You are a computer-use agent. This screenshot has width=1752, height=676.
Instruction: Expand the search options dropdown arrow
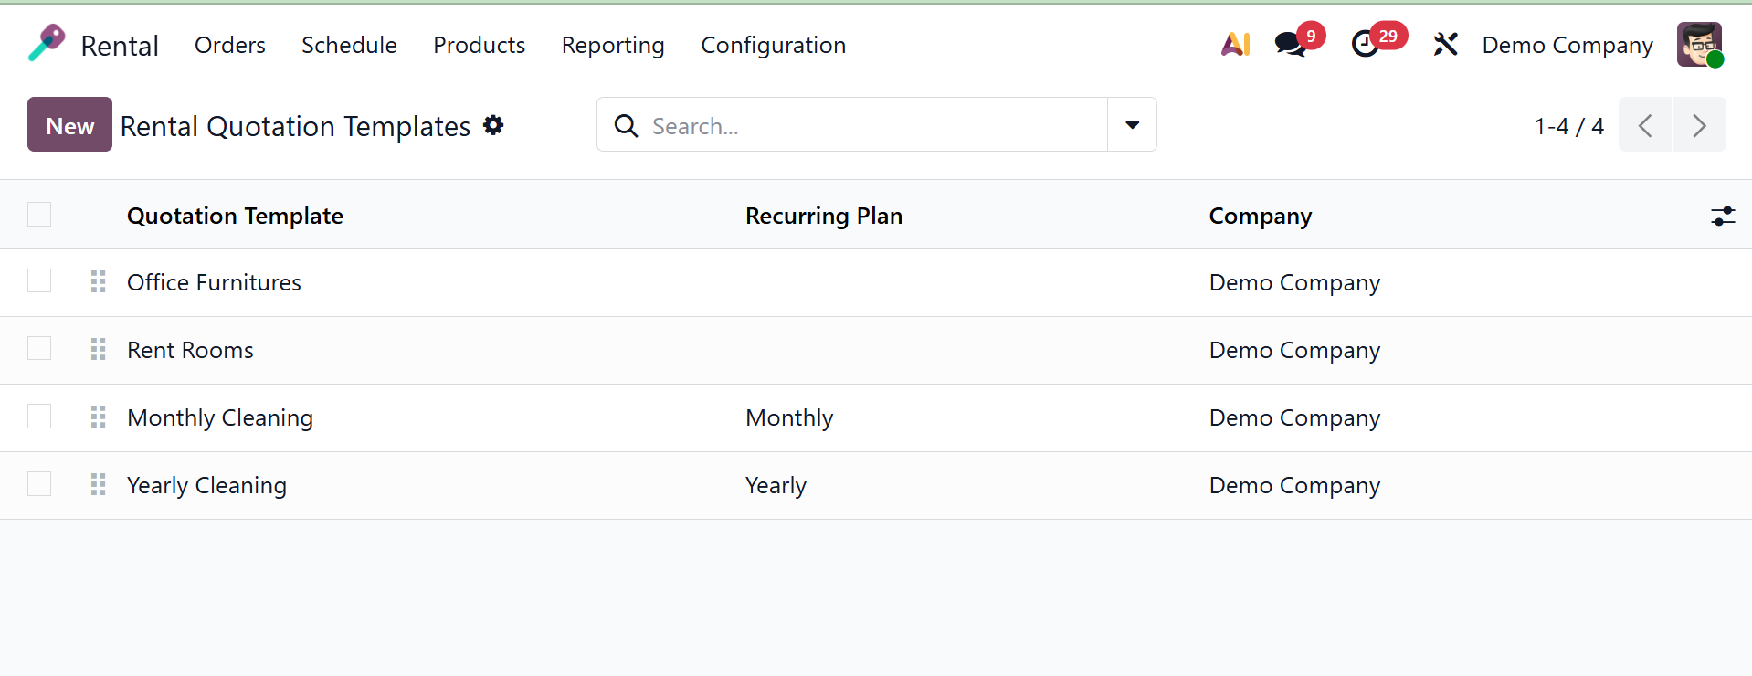point(1132,125)
